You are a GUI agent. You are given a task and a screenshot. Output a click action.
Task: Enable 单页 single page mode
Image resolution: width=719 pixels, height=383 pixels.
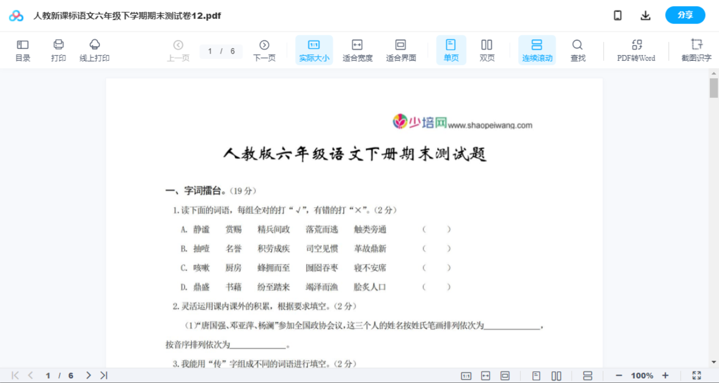click(x=451, y=50)
